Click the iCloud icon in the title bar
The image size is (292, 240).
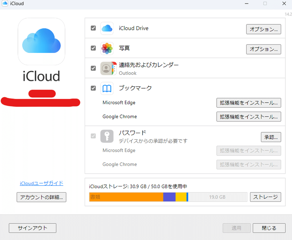coord(5,3)
